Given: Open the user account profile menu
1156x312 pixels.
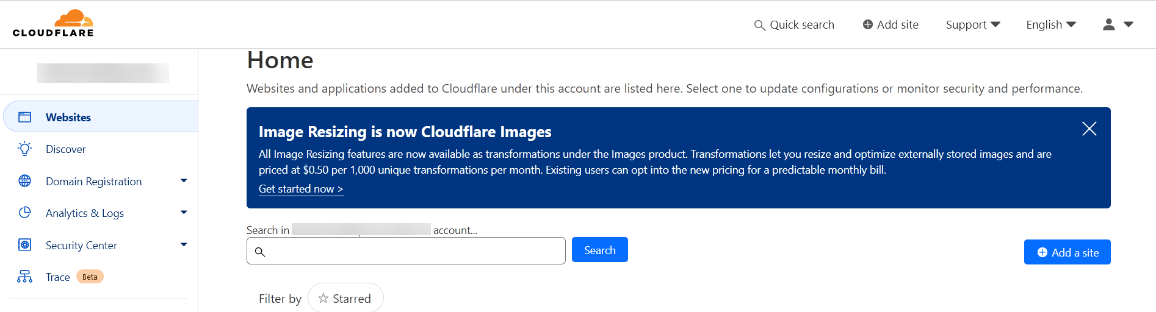Looking at the screenshot, I should point(1118,24).
